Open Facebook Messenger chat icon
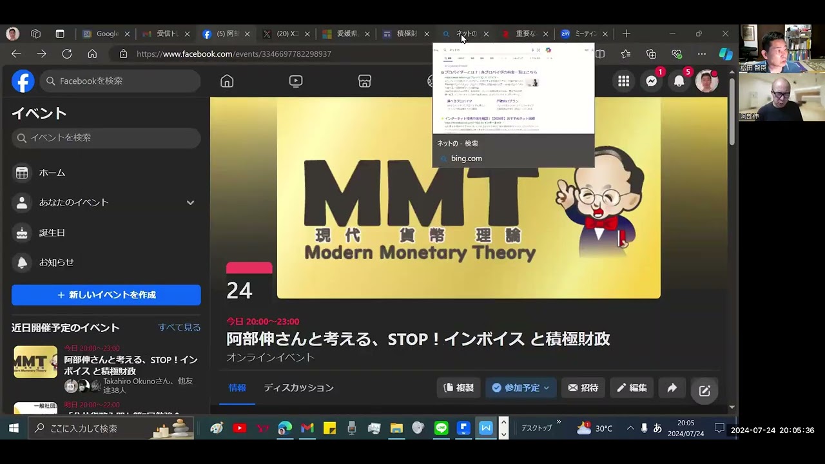The width and height of the screenshot is (825, 464). click(652, 81)
